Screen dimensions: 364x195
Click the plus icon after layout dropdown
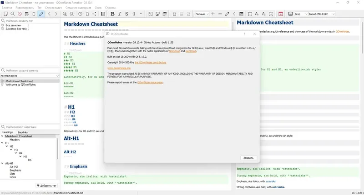[x=213, y=14]
